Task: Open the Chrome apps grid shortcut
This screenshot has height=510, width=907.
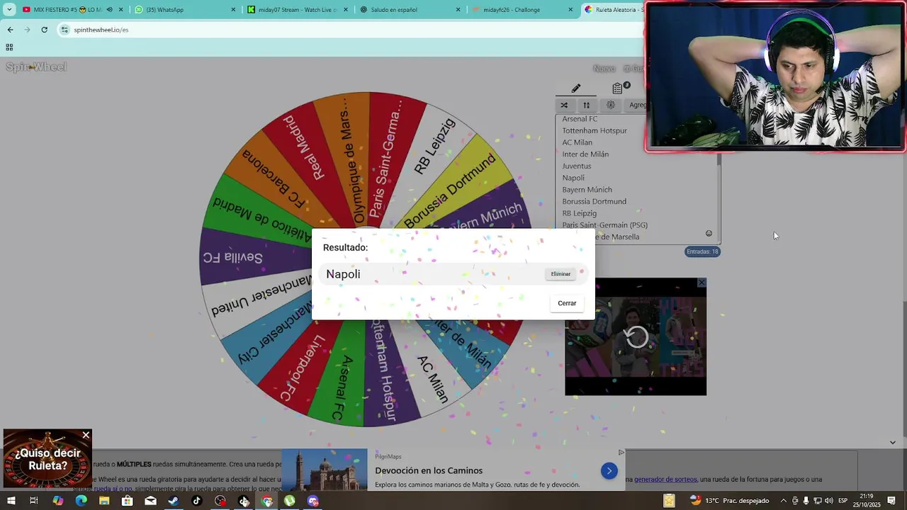Action: click(9, 47)
